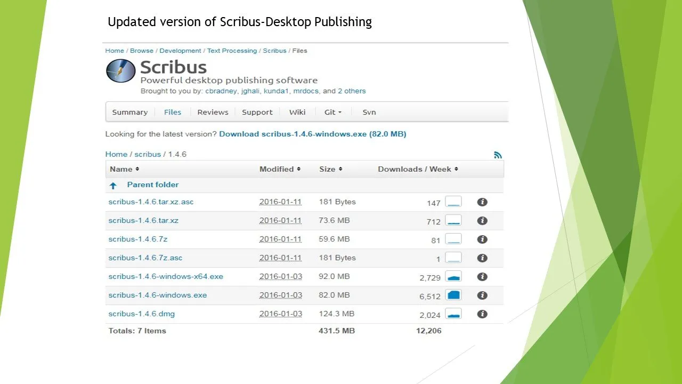682x384 pixels.
Task: Open the Summary tab
Action: (x=129, y=112)
